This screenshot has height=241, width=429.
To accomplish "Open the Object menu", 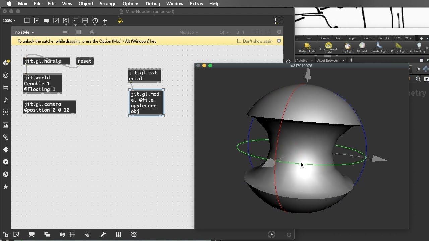I will point(86,4).
